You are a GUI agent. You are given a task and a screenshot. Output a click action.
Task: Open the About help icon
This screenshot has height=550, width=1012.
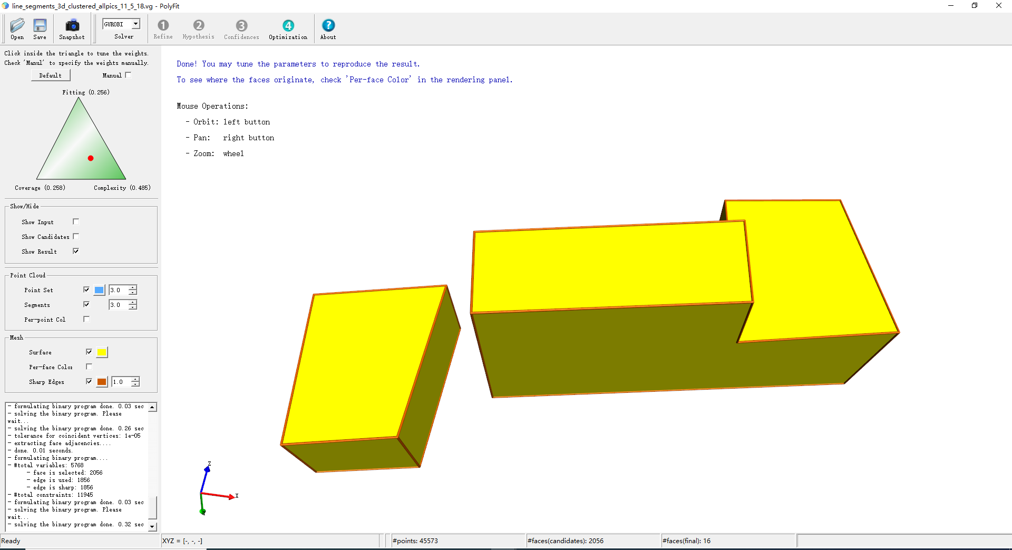coord(328,26)
